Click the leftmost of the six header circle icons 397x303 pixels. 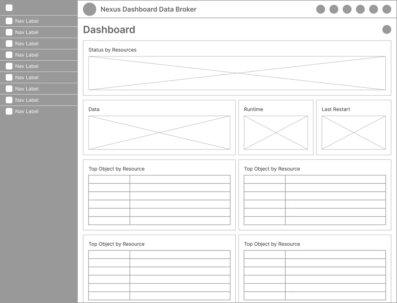(x=320, y=9)
